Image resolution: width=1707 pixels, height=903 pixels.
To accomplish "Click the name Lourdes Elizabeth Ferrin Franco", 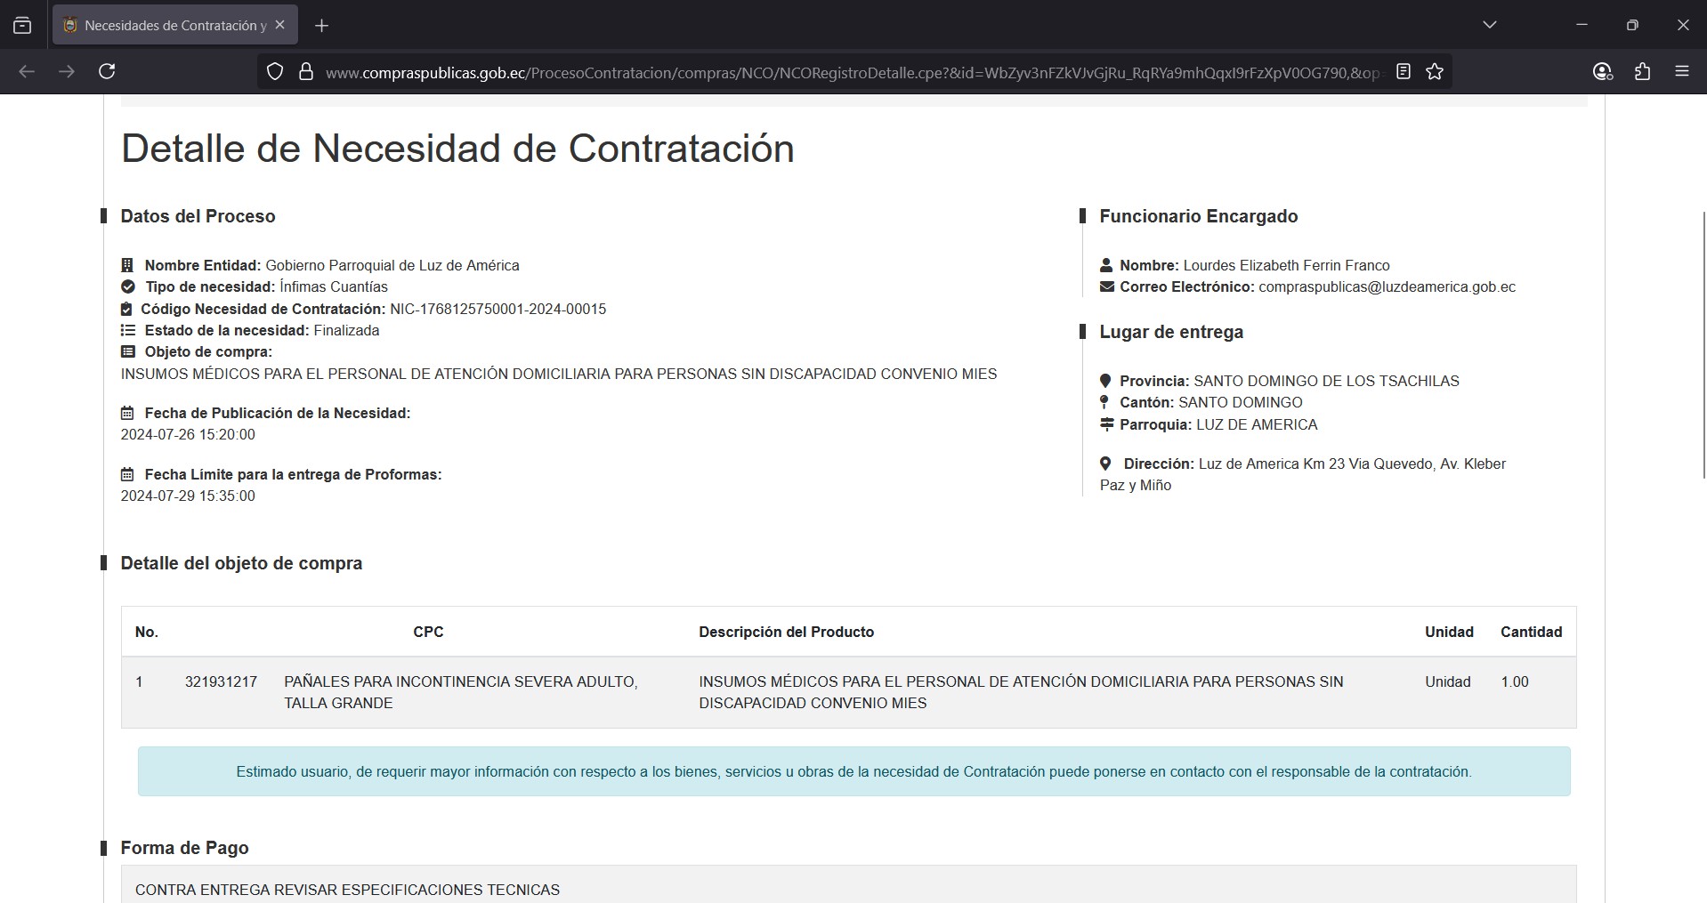I will click(x=1286, y=265).
